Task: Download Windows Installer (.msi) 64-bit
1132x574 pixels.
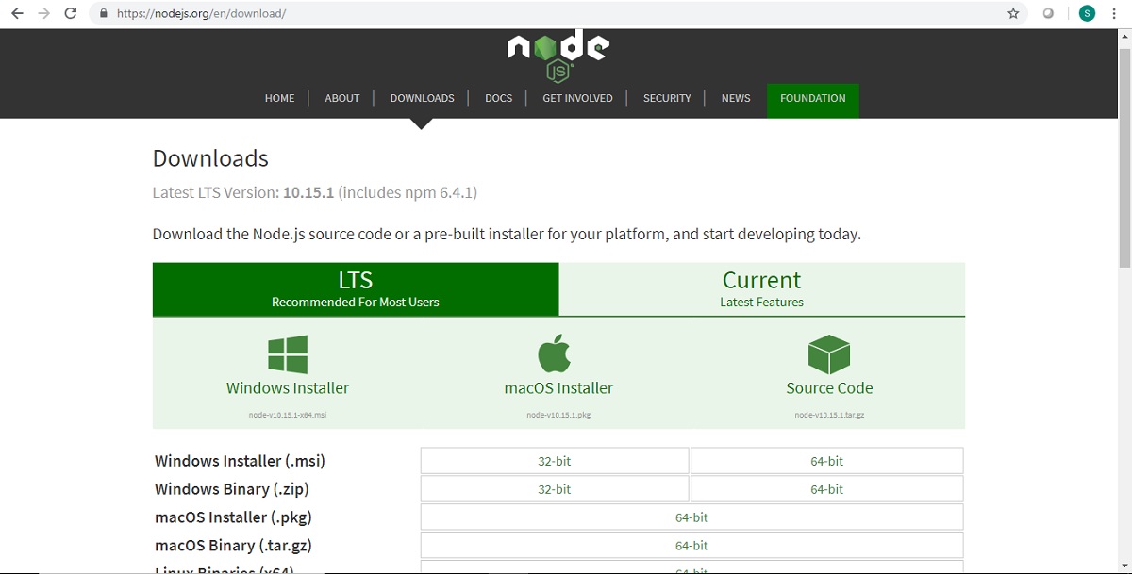Action: pos(827,461)
